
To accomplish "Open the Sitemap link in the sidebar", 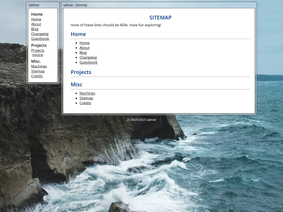I will point(38,71).
